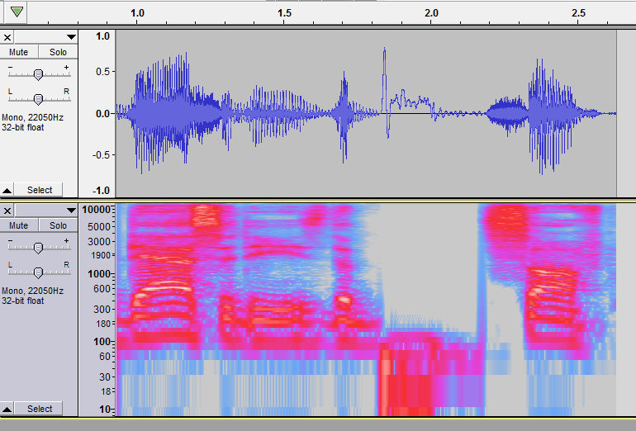636x431 pixels.
Task: Click the 2.5 mark on the timeline ruler
Action: point(578,13)
